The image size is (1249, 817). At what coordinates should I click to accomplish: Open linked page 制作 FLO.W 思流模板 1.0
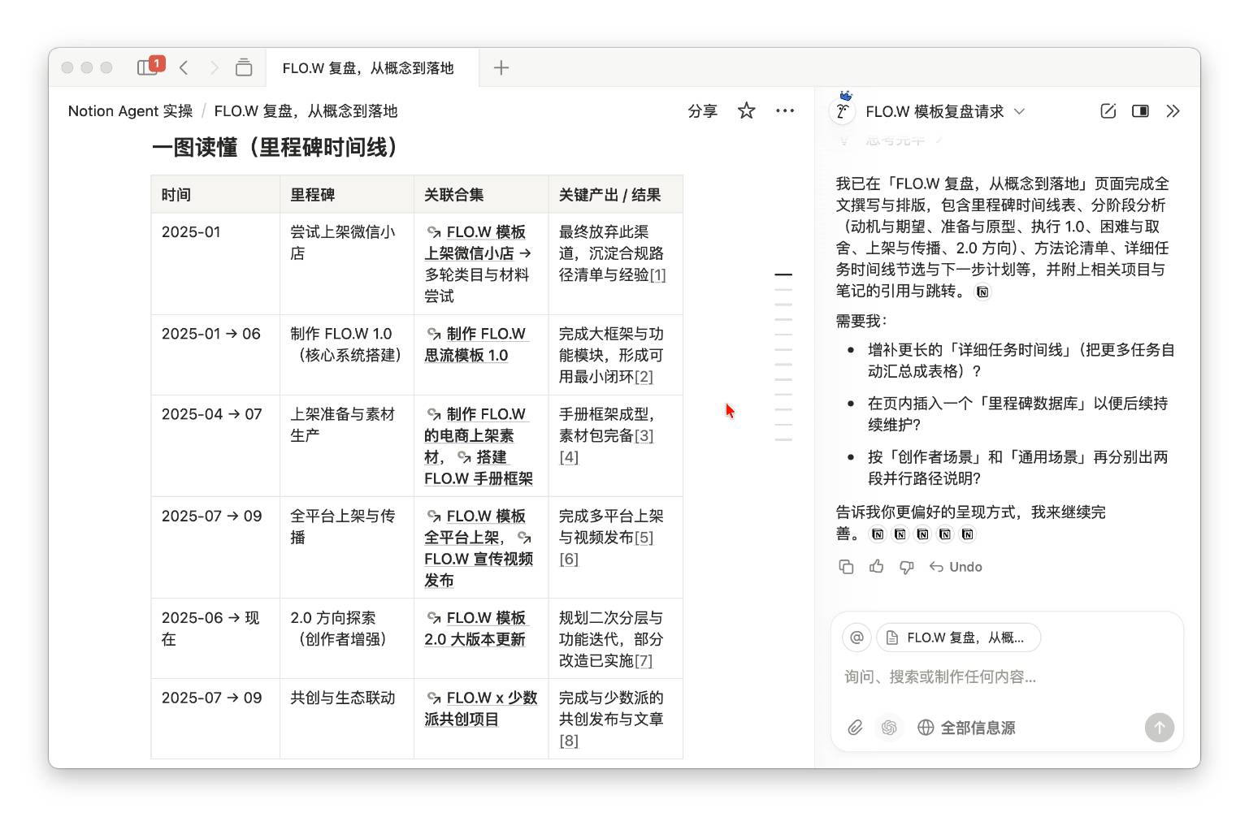pyautogui.click(x=475, y=344)
